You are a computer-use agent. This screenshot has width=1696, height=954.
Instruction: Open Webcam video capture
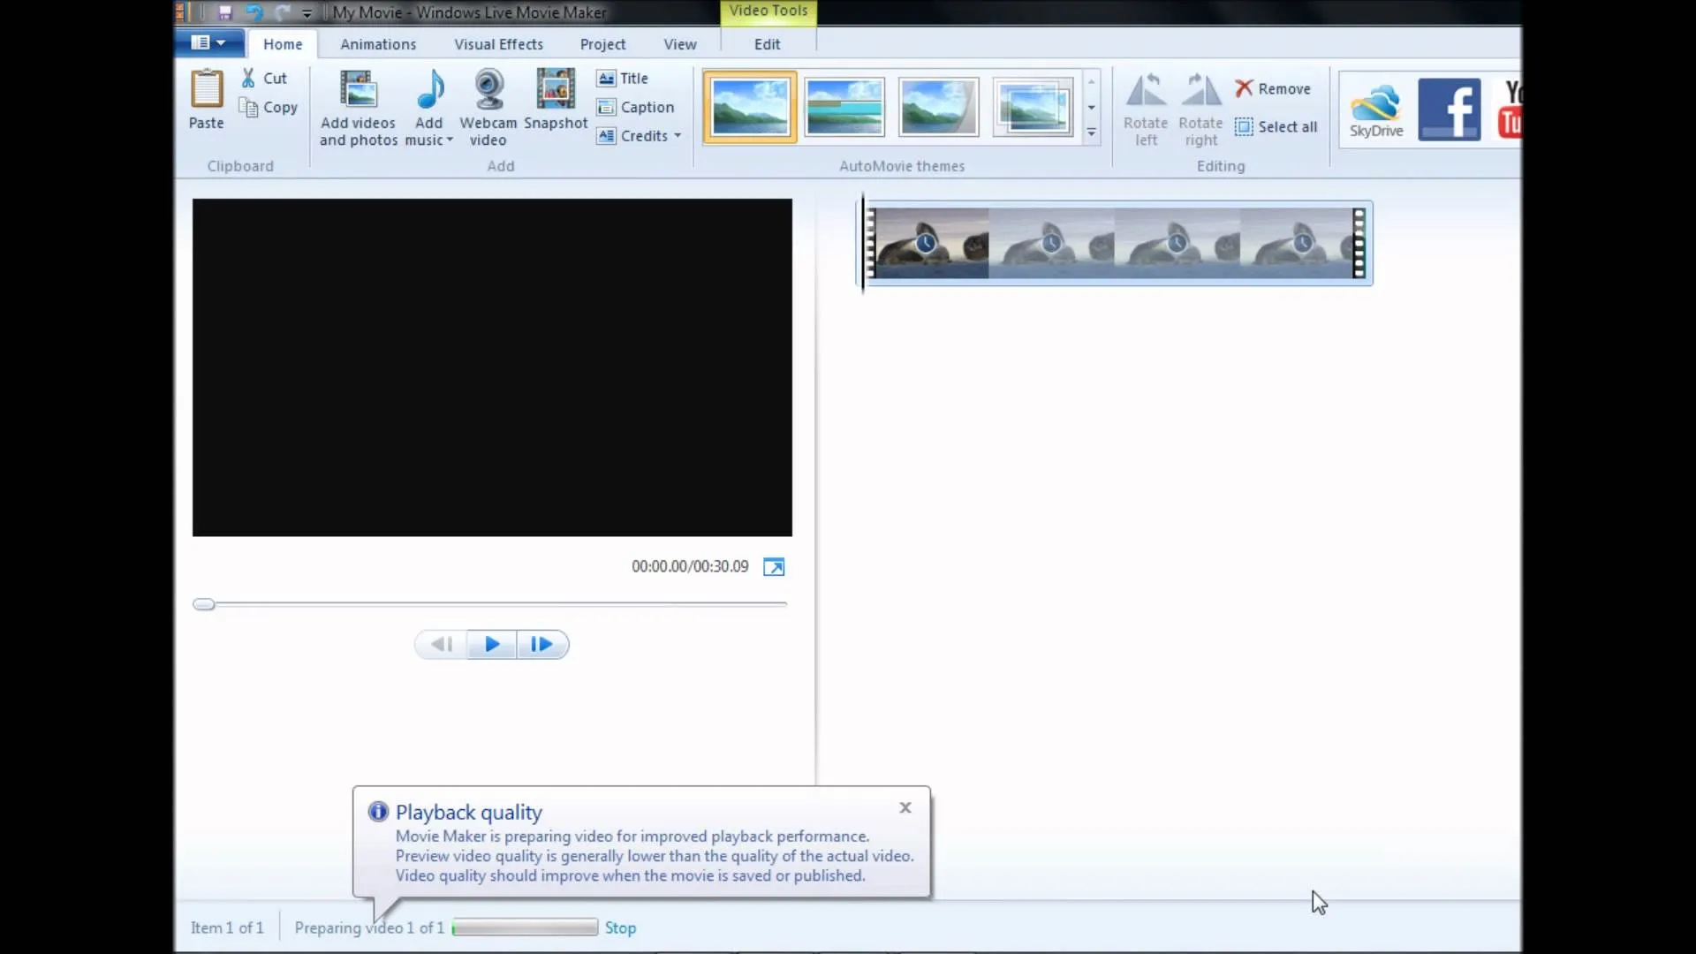click(488, 108)
